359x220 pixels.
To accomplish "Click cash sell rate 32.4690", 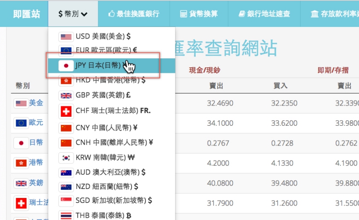I will pos(220,103).
